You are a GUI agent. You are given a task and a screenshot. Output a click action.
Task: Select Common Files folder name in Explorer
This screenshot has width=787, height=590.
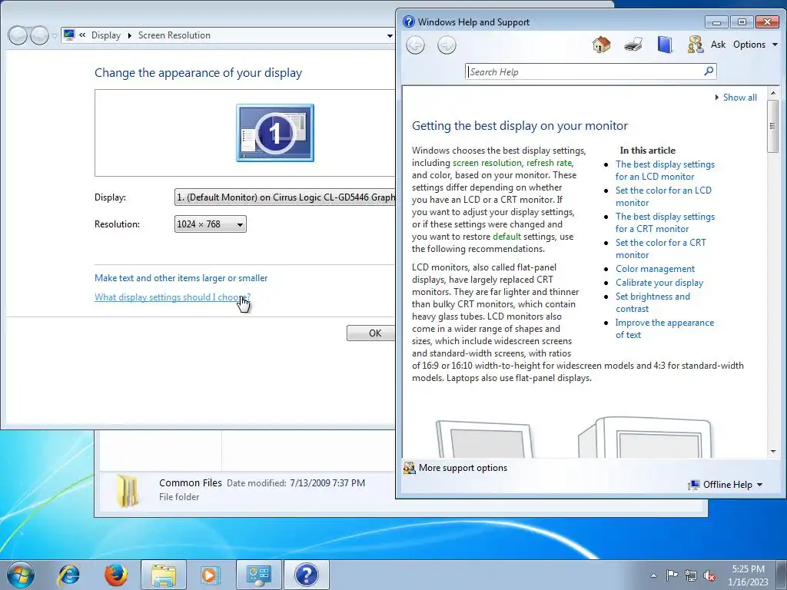[x=191, y=482]
